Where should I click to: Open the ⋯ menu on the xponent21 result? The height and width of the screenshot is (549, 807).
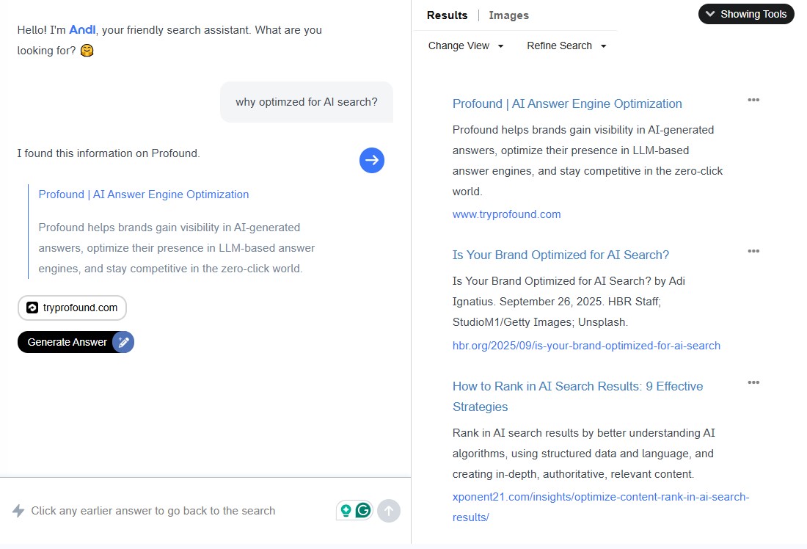753,382
